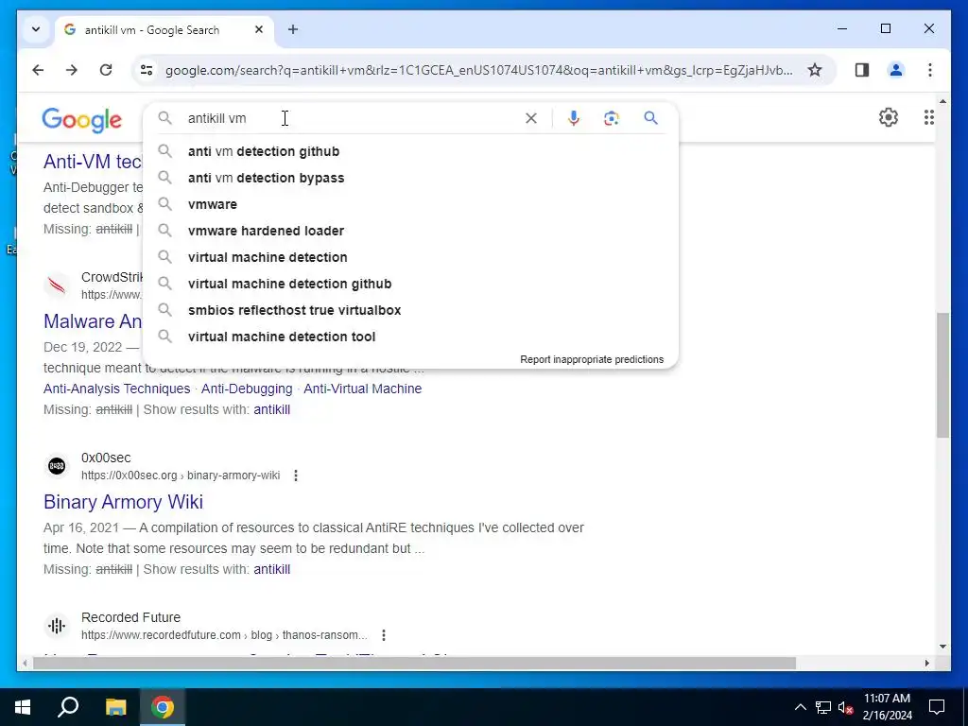Image resolution: width=968 pixels, height=726 pixels.
Task: Pick suggestion 'virtual machine detection github'
Action: point(410,284)
